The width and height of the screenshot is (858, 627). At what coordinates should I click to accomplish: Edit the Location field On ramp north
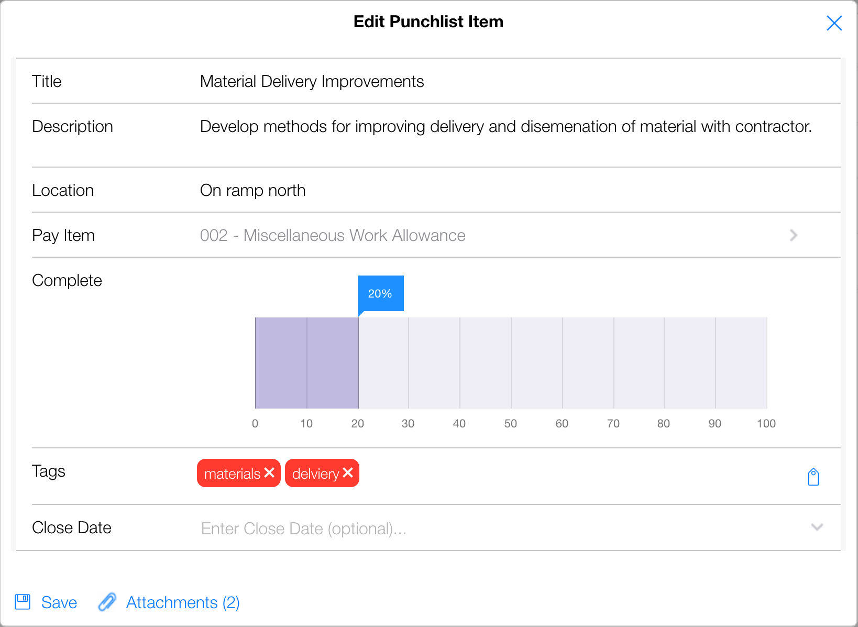pos(252,190)
